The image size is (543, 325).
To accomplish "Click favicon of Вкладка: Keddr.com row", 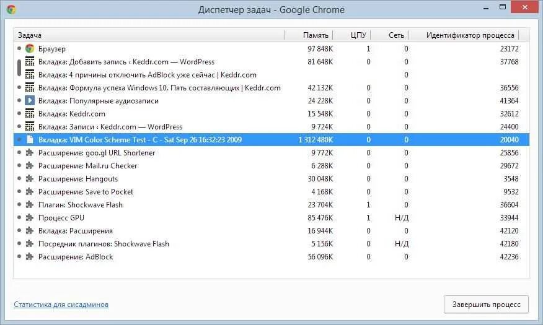I will [30, 114].
